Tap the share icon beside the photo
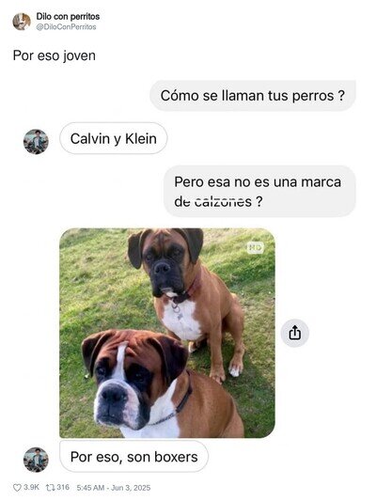 click(x=294, y=334)
